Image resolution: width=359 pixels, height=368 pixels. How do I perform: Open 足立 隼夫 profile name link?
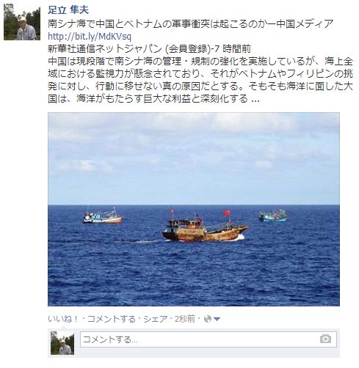pos(68,10)
